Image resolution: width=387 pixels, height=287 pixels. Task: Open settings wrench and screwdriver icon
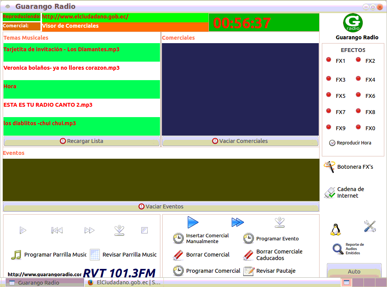tap(370, 226)
